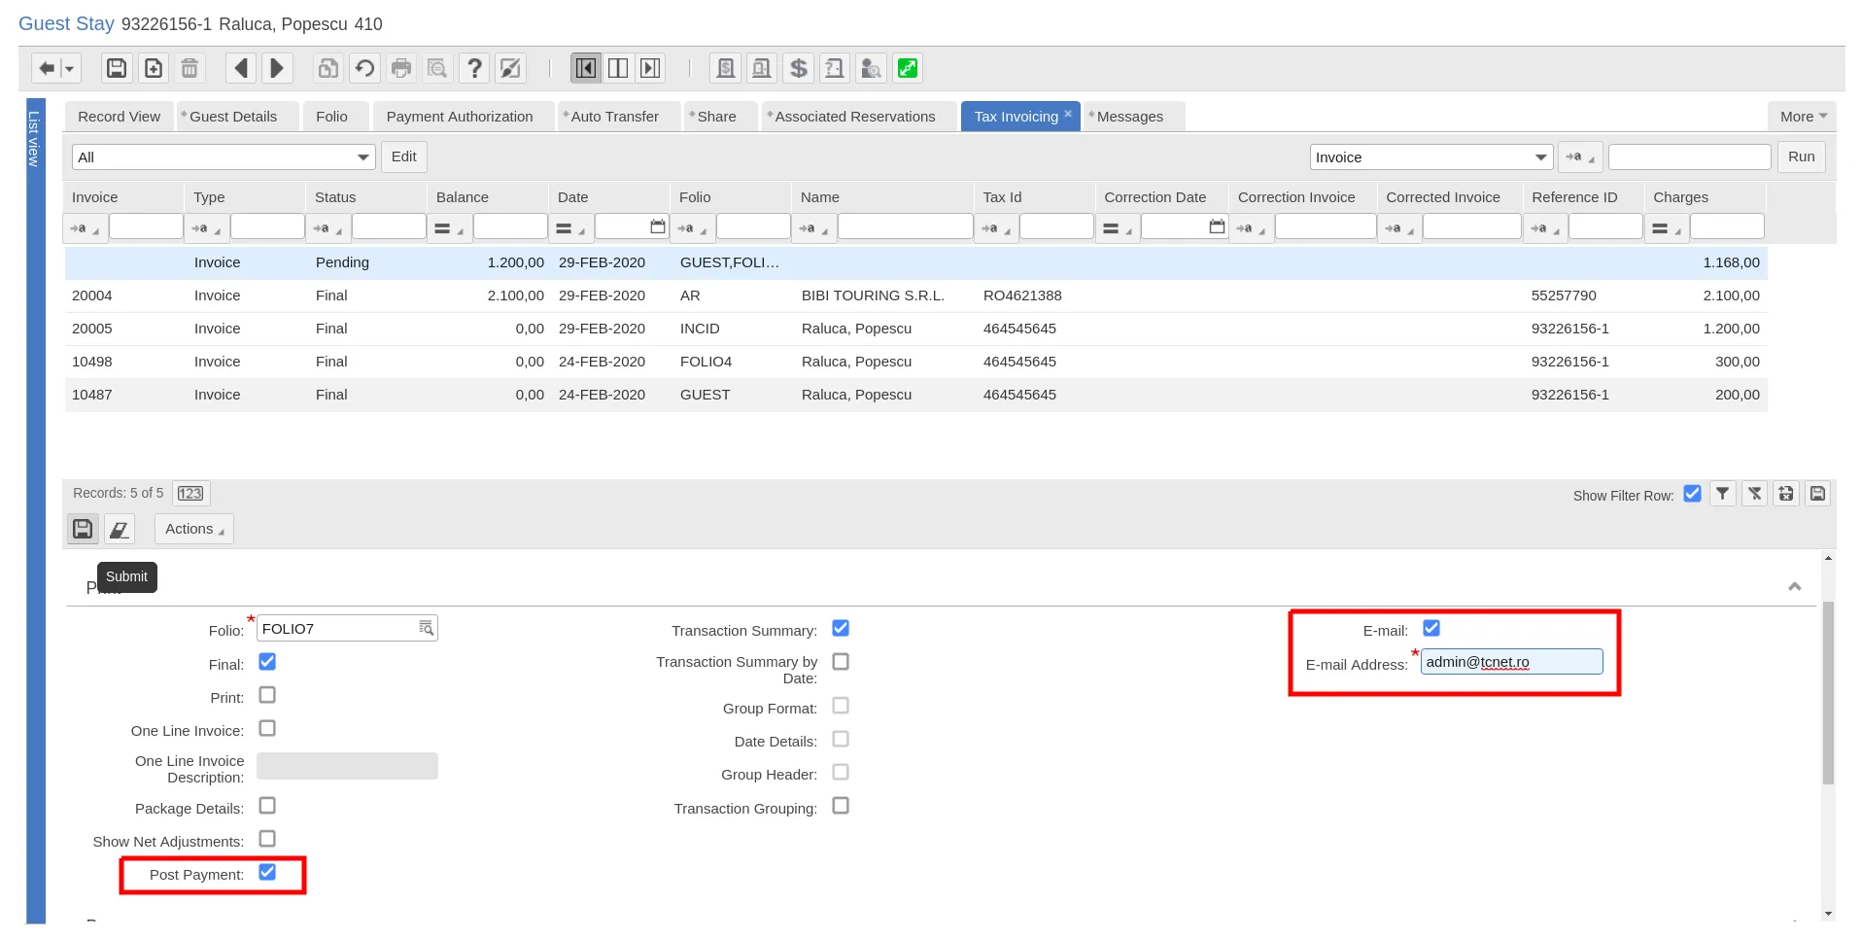This screenshot has height=938, width=1861.
Task: Click the green expand fullscreen icon
Action: coord(908,68)
